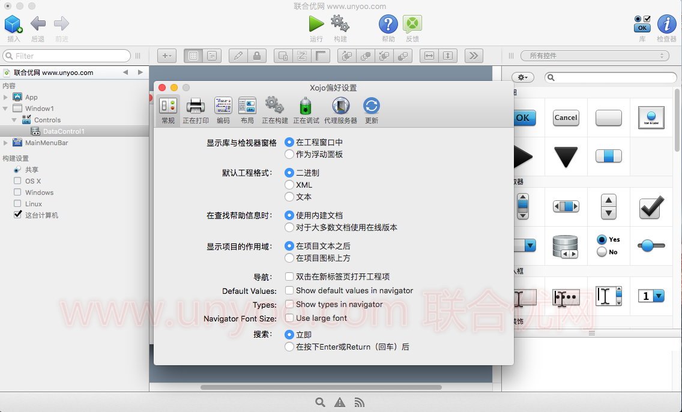
Task: Click the RSS feed icon in bottom bar
Action: (359, 403)
